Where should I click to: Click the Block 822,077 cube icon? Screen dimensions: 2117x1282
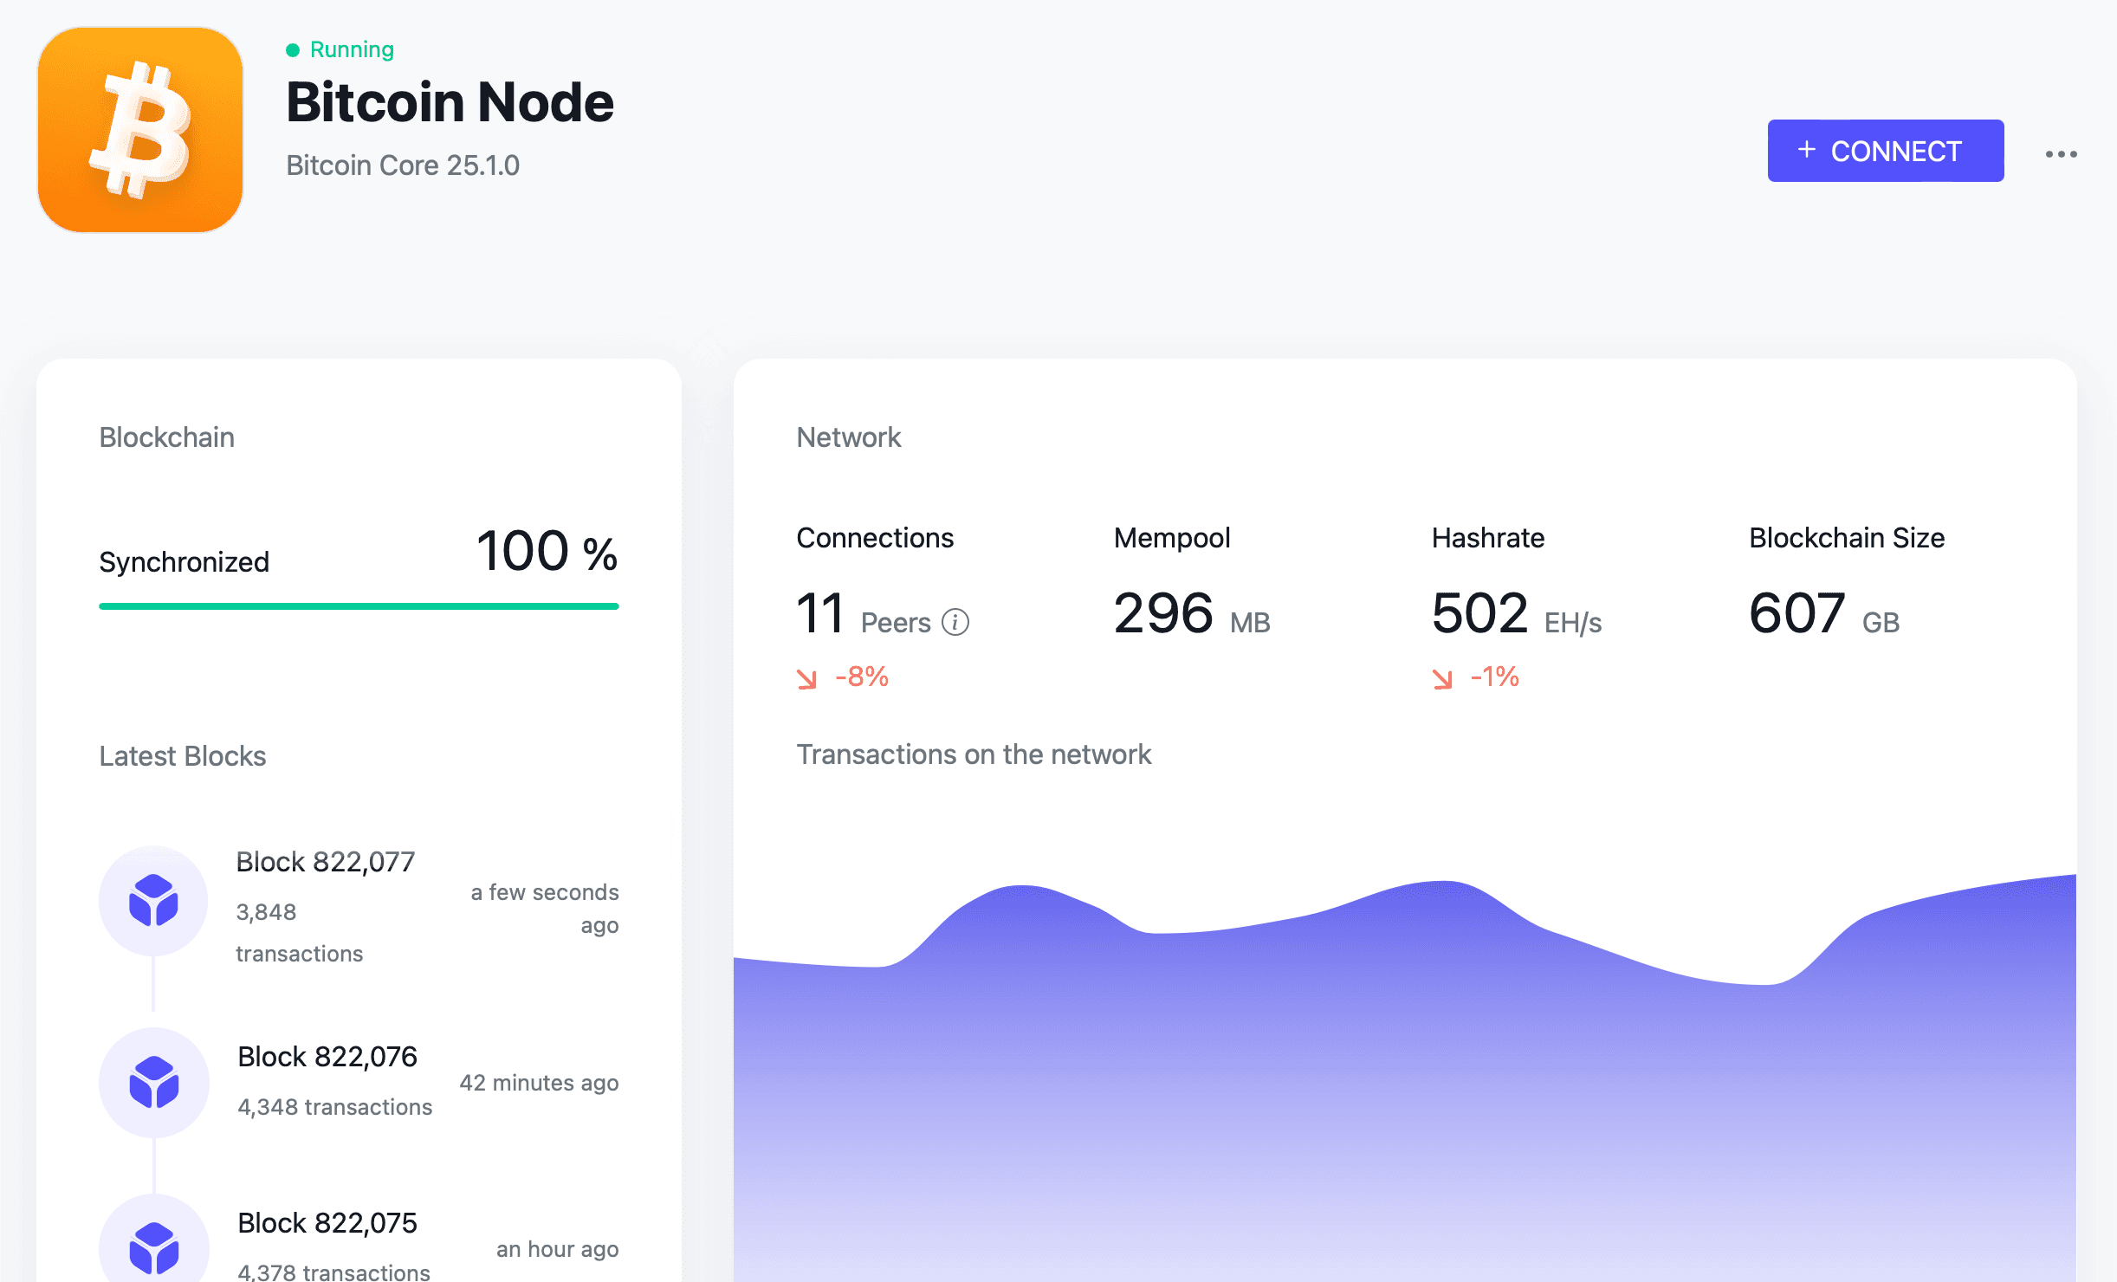click(x=153, y=901)
